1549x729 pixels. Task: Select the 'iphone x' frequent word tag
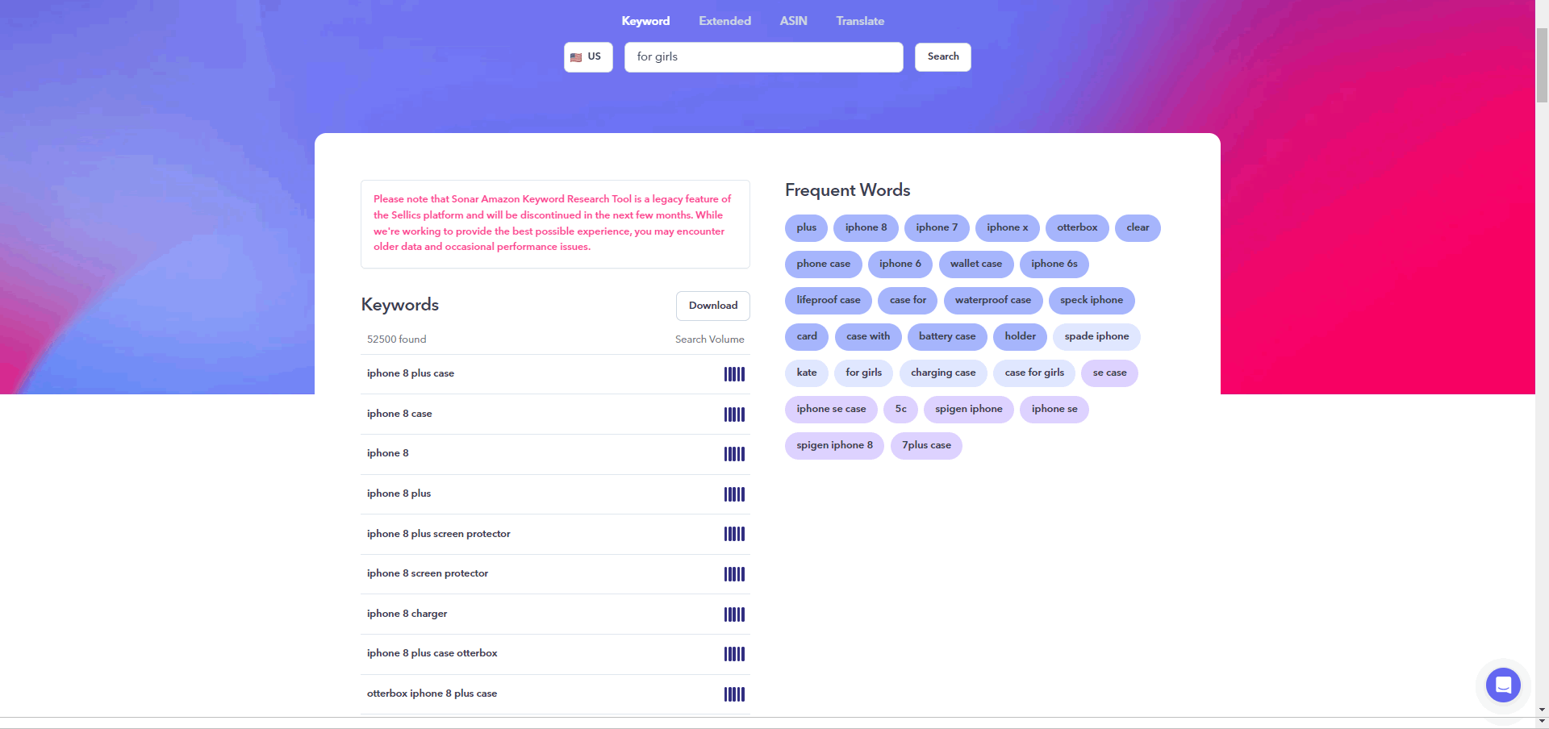click(x=1007, y=228)
